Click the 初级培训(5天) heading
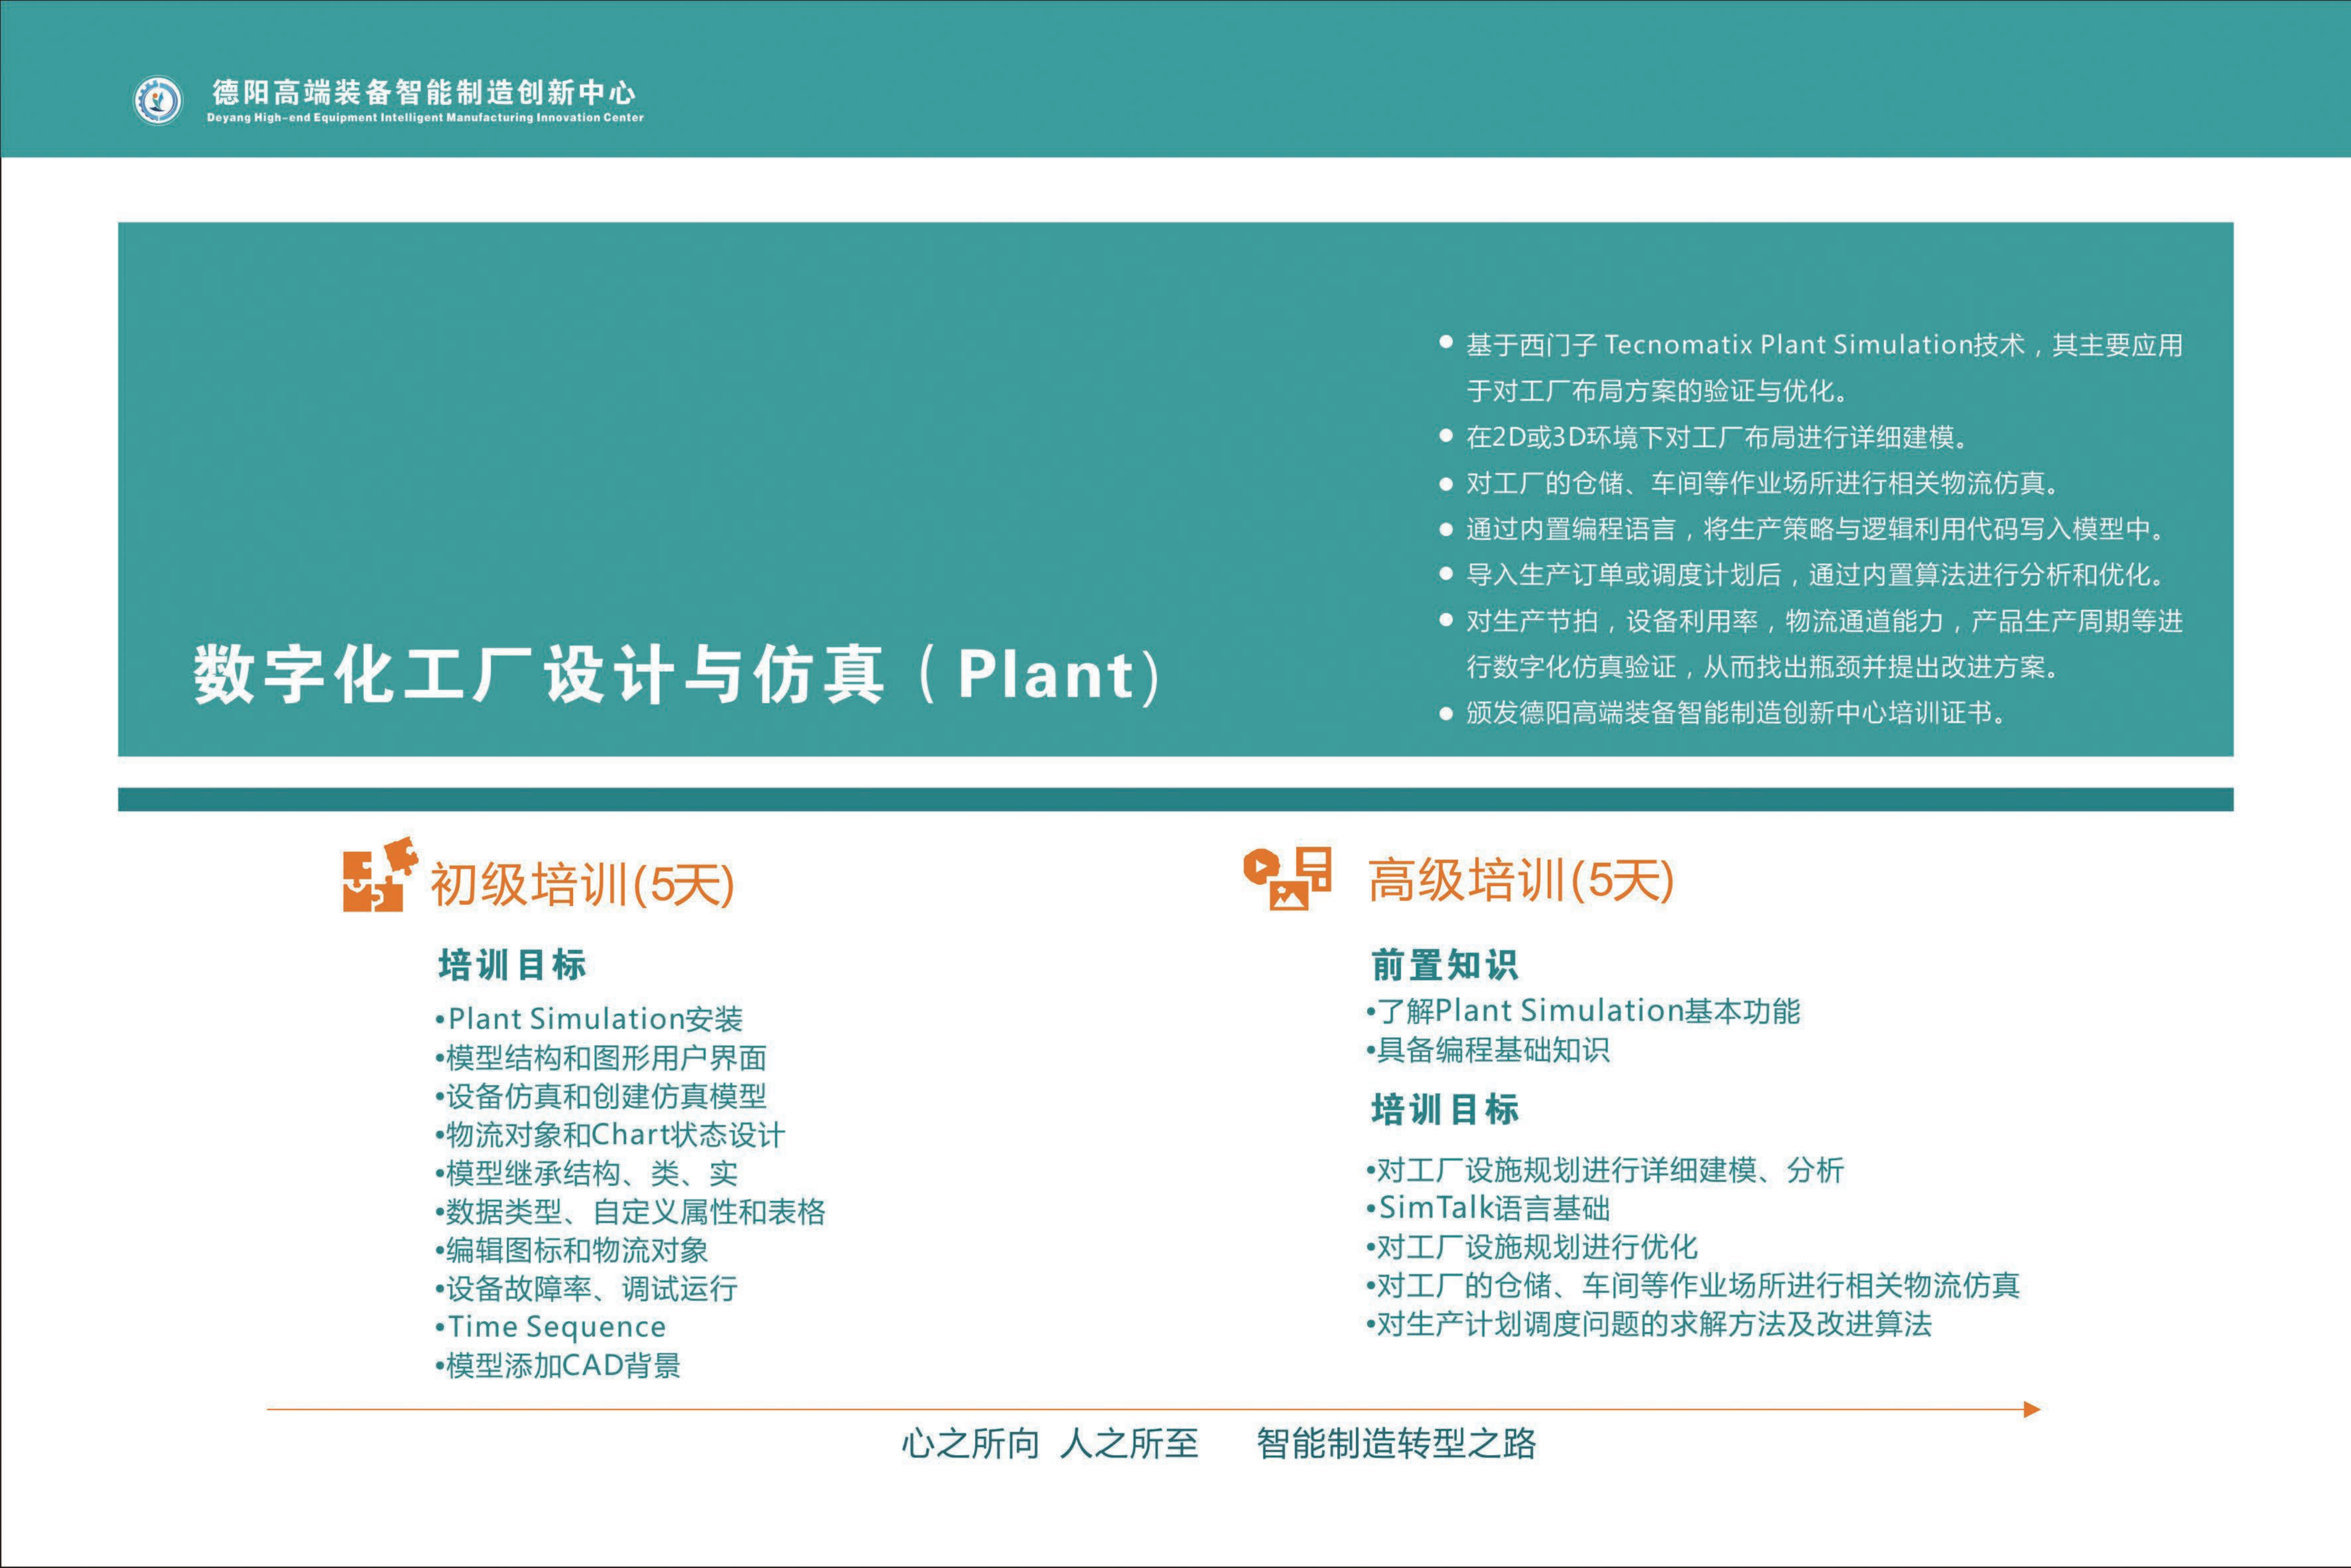Screen dimensions: 2351x1568 (x=582, y=884)
